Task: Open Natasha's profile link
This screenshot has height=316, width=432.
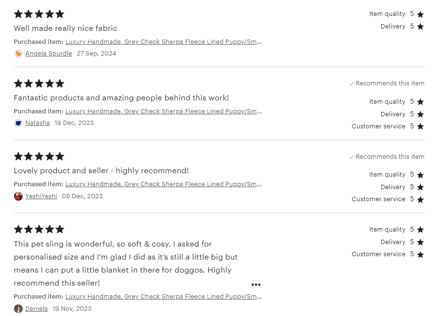Action: [x=38, y=123]
